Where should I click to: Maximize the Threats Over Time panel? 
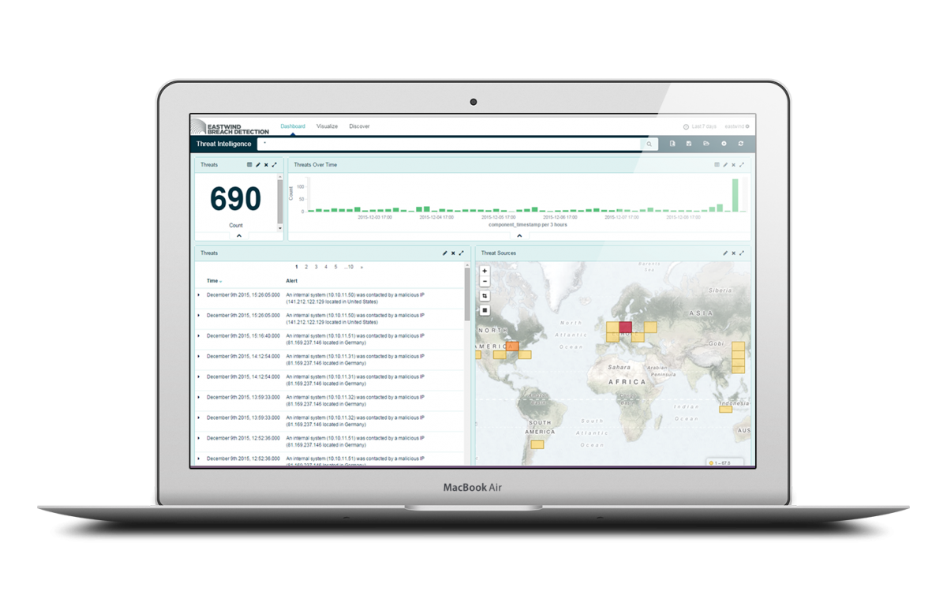742,165
